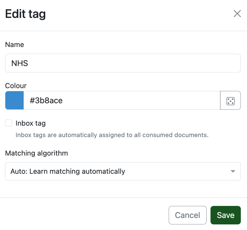The width and height of the screenshot is (247, 230).
Task: Randomize colour with the dice icon
Action: coord(230,100)
